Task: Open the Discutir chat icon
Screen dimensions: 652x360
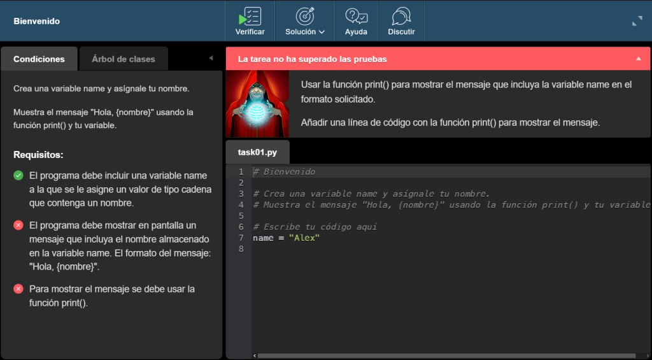Action: (x=401, y=16)
